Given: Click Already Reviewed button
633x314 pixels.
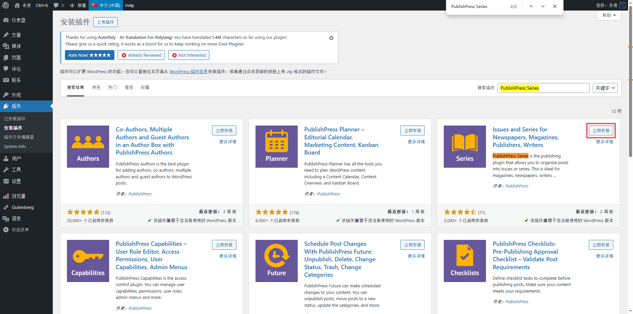Looking at the screenshot, I should 141,55.
